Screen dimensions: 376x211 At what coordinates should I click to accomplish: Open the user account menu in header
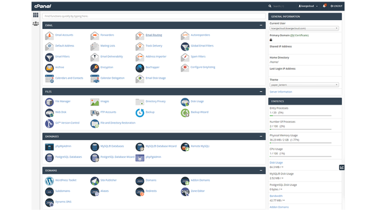(x=308, y=6)
